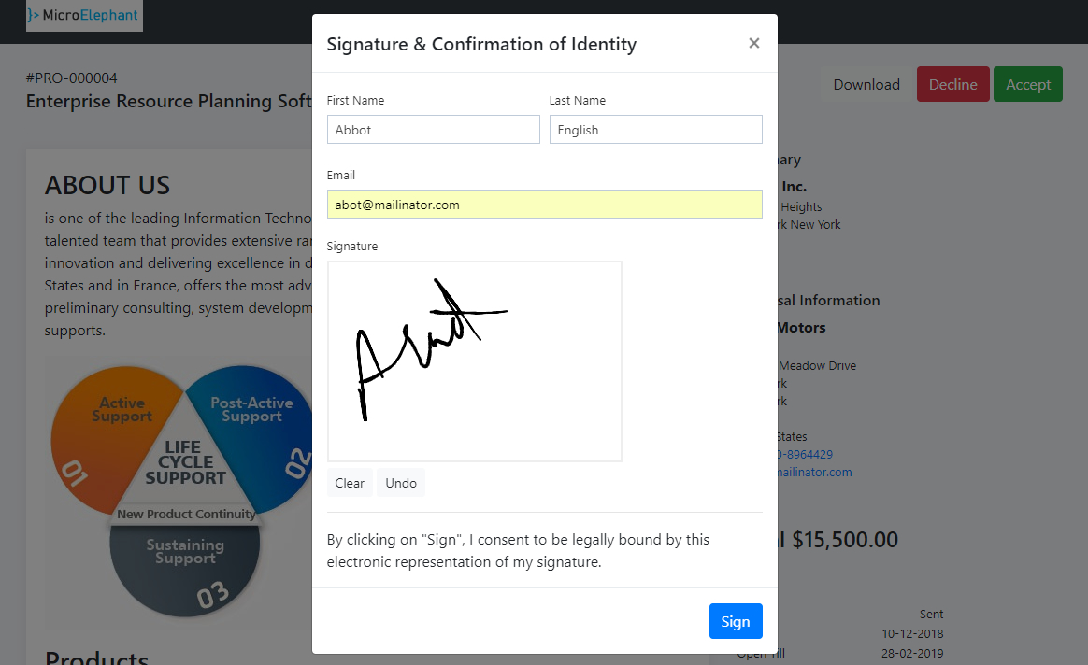Screen dimensions: 1088x665
Task: Click the Clear button under the signature pad
Action: point(349,482)
